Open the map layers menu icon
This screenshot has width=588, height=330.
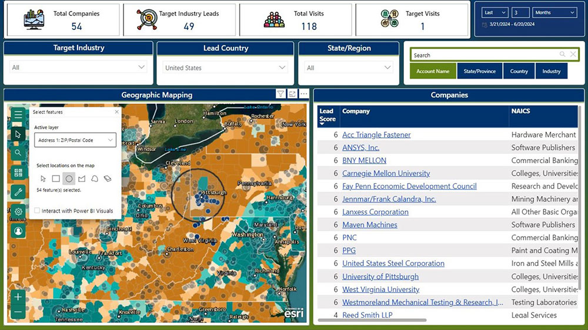click(18, 115)
